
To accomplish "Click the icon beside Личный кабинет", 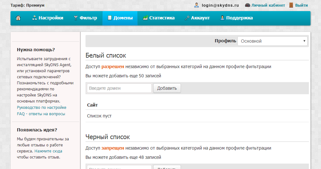I will pyautogui.click(x=247, y=5).
